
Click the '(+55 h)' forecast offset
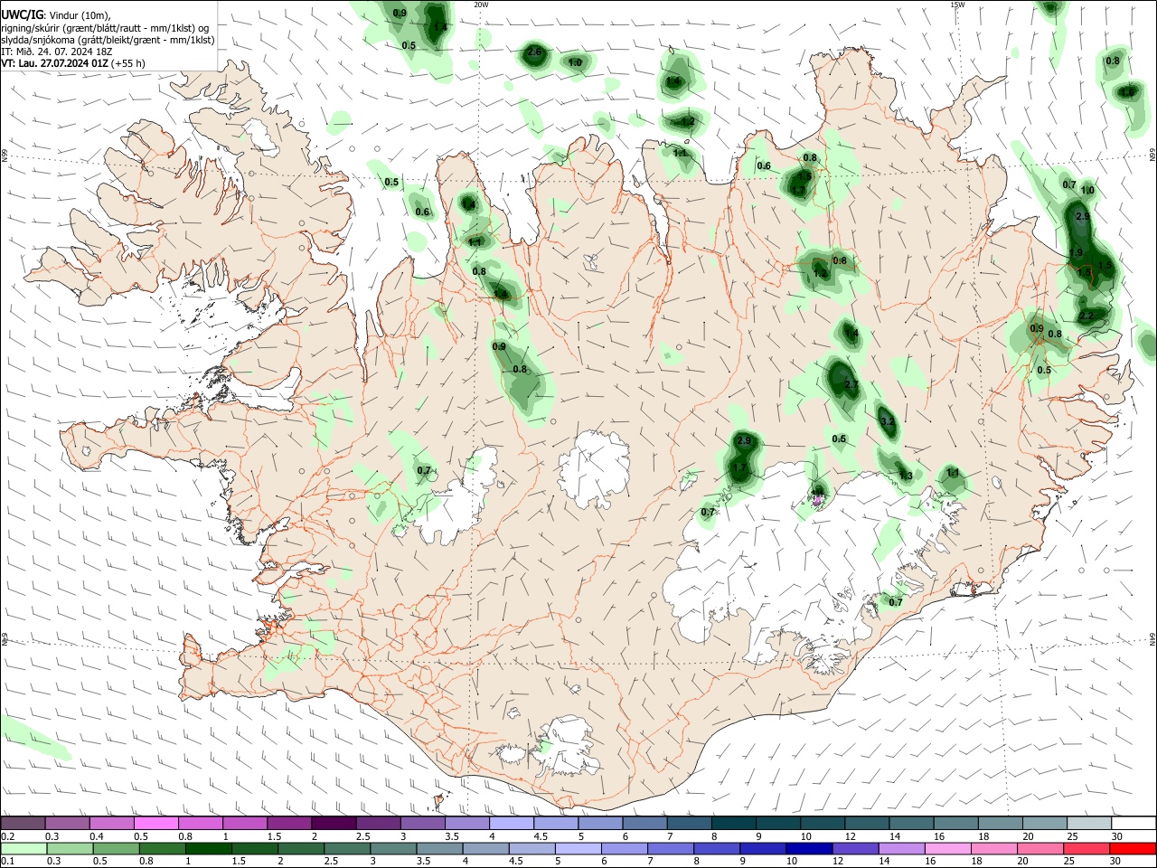coord(128,63)
